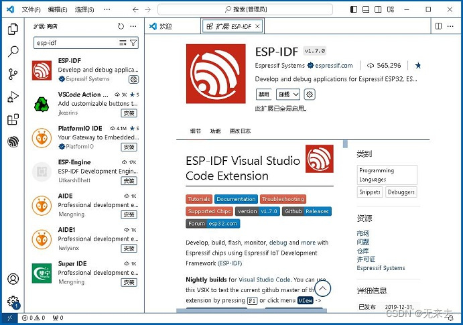This screenshot has height=325, width=463.
Task: Open Source Control view in activity bar
Action: tap(13, 74)
